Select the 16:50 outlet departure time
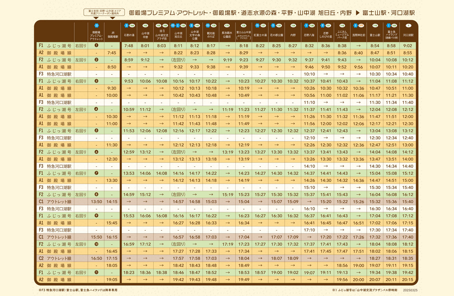The image size is (454, 296). [96, 258]
